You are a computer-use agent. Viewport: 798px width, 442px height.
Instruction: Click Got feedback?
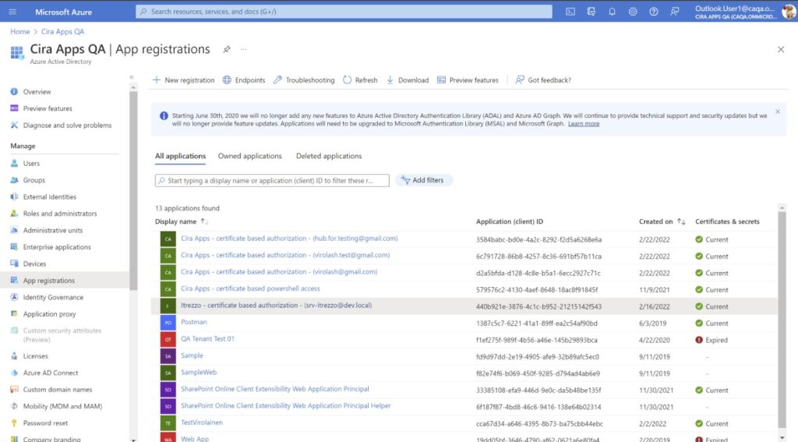(543, 80)
